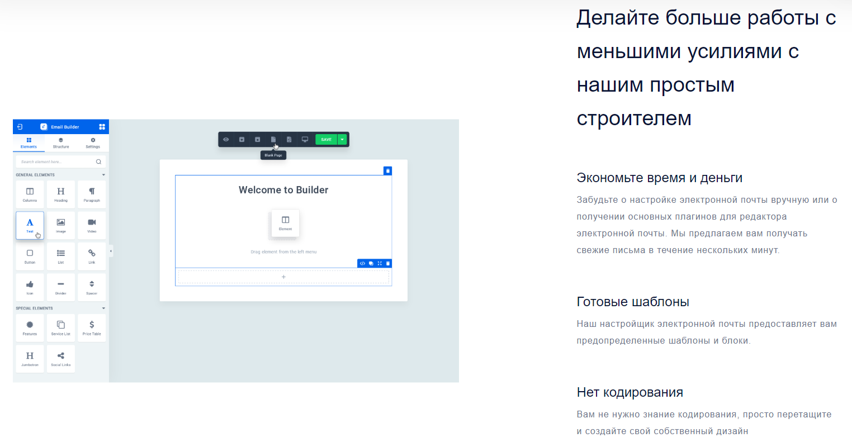Open the grid menu icon beside Email Builder title
Image resolution: width=852 pixels, height=447 pixels.
102,127
